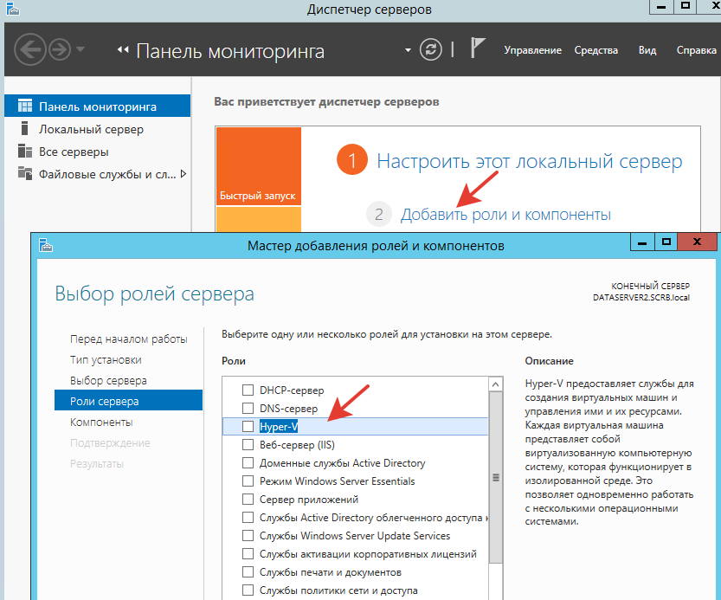721x600 pixels.
Task: Click the roles list scrollbar thumb
Action: [x=495, y=477]
